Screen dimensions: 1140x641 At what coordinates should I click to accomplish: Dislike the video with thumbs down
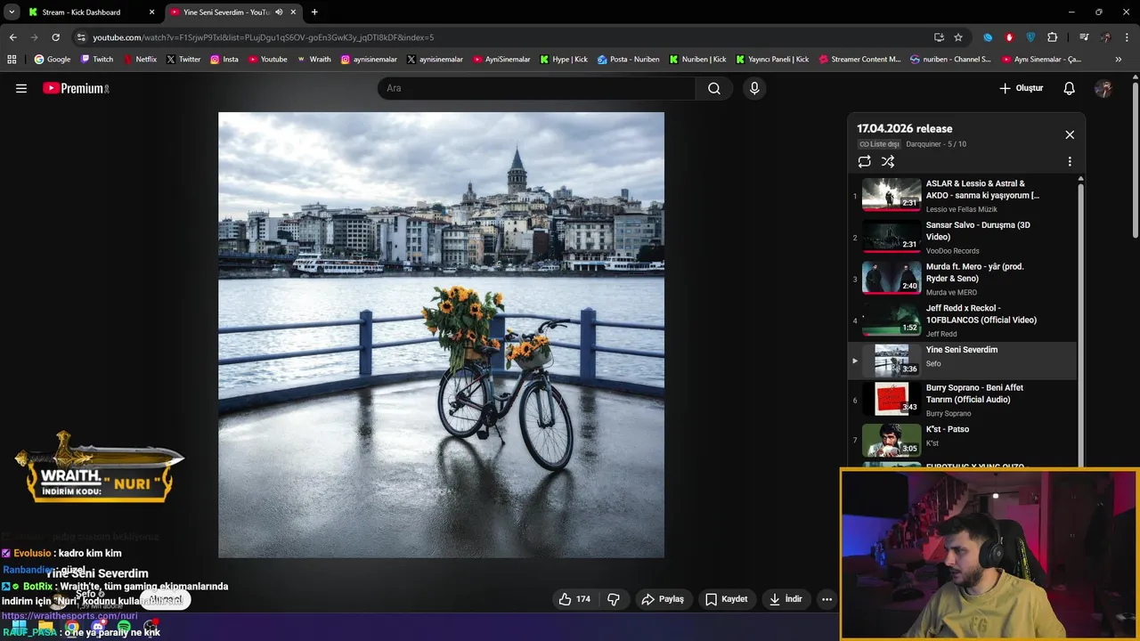pos(614,599)
